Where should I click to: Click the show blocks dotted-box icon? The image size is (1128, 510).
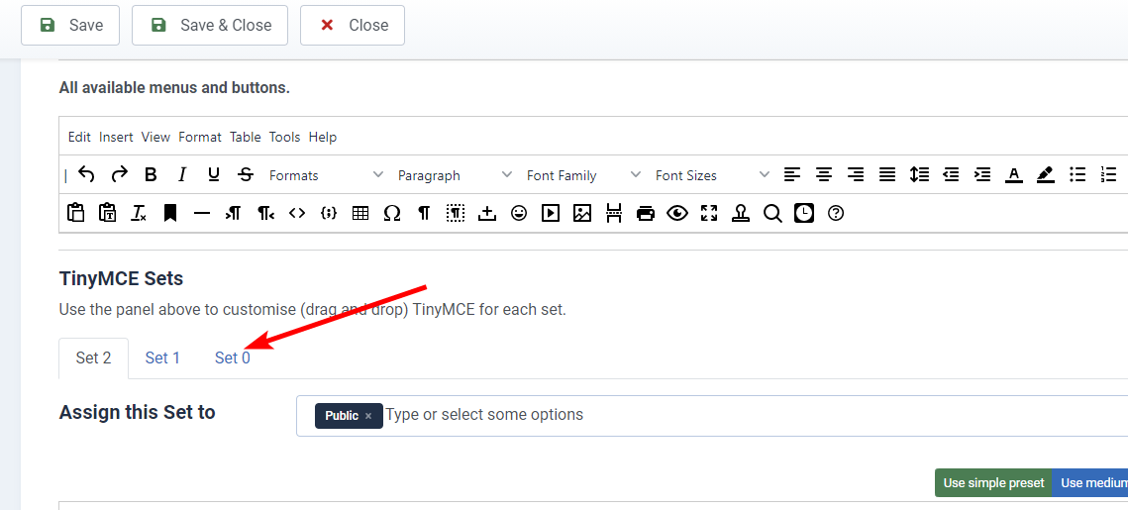click(x=456, y=213)
